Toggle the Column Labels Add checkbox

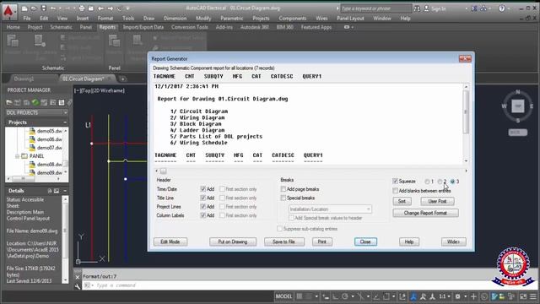point(202,215)
